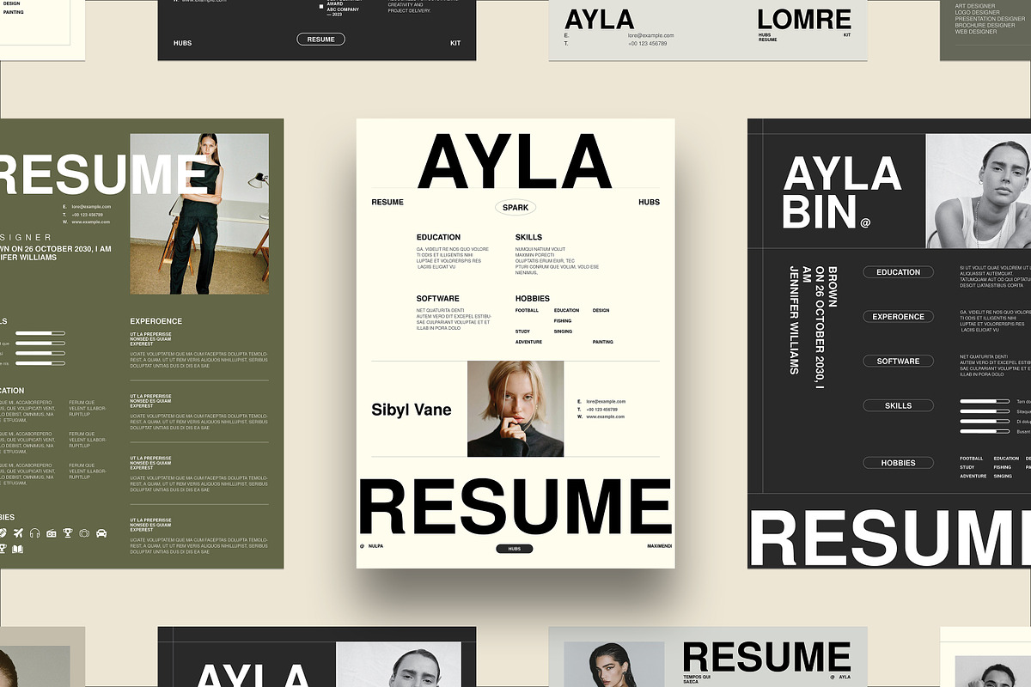
Task: Click the @ symbol next to BIN
Action: point(865,223)
